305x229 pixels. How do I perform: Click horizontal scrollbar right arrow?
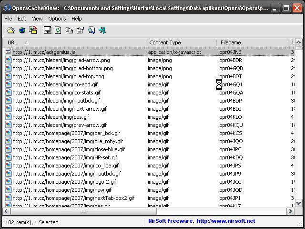tap(291, 211)
